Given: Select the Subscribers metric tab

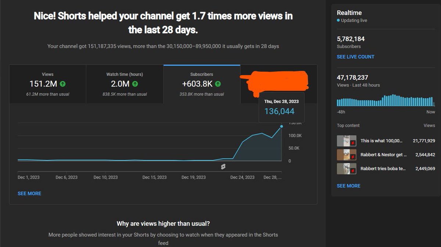Looking at the screenshot, I should (202, 84).
